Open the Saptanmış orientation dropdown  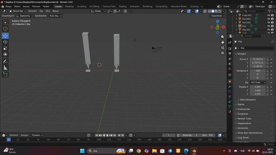25,16
